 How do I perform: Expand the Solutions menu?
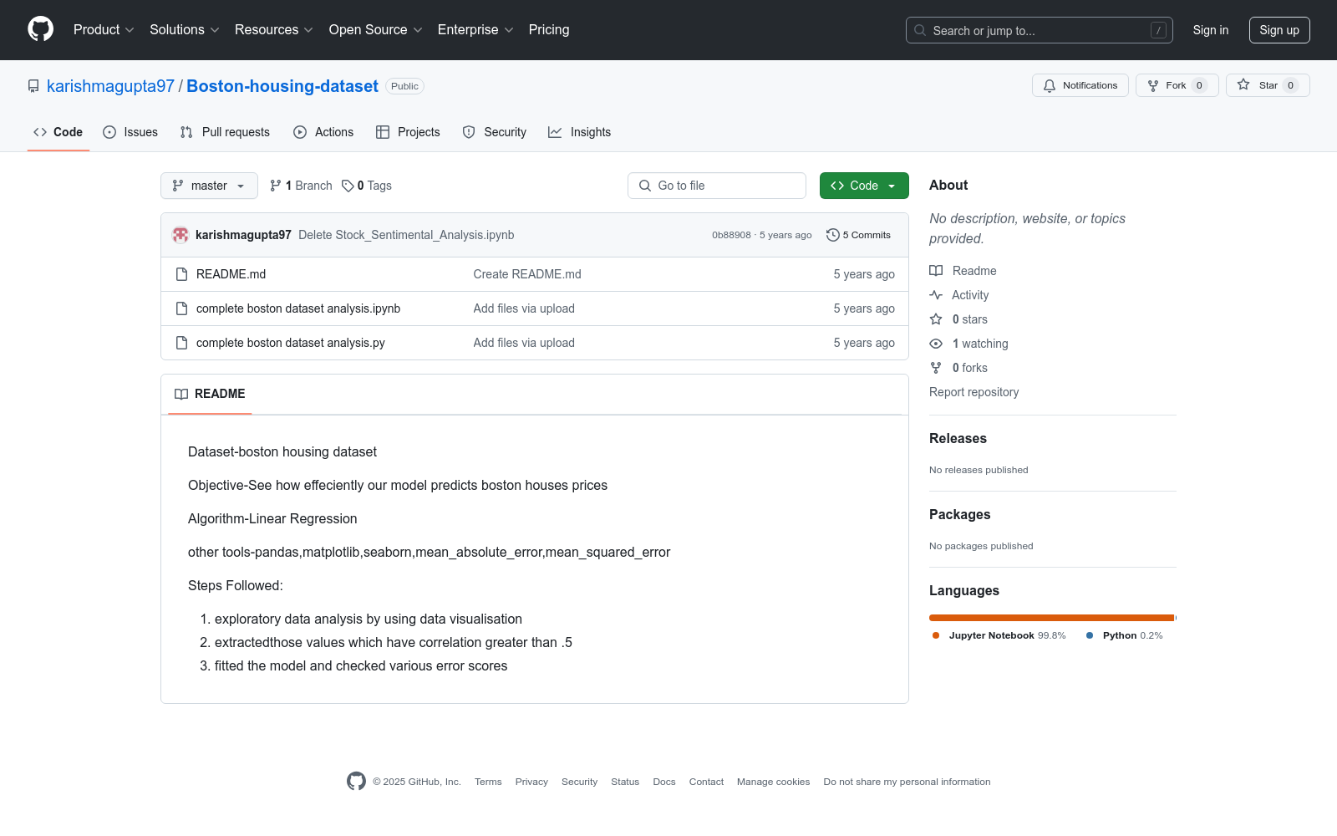coord(185,30)
